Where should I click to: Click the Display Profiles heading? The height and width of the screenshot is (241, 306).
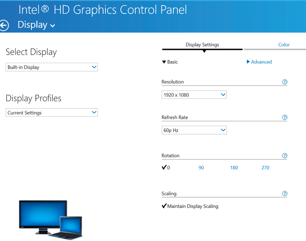click(x=33, y=98)
